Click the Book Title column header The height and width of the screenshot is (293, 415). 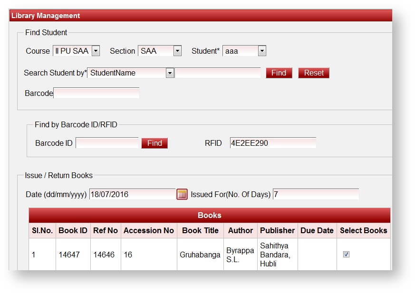point(200,230)
